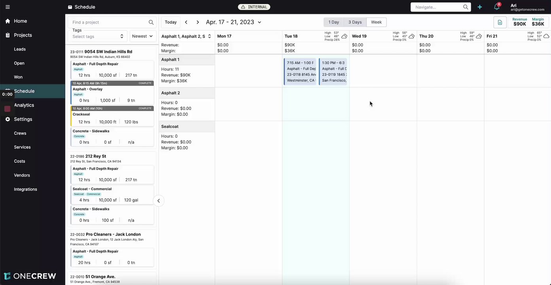This screenshot has height=285, width=551.
Task: Open the 7:15 AM Westminster job card
Action: (300, 71)
